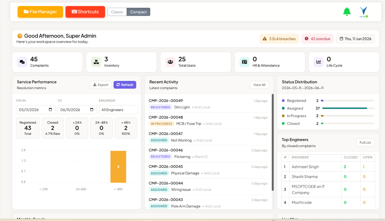Switch layout to Compact mode

[x=138, y=12]
